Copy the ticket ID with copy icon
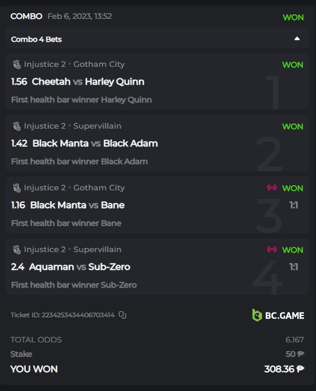316x391 pixels. pos(123,315)
